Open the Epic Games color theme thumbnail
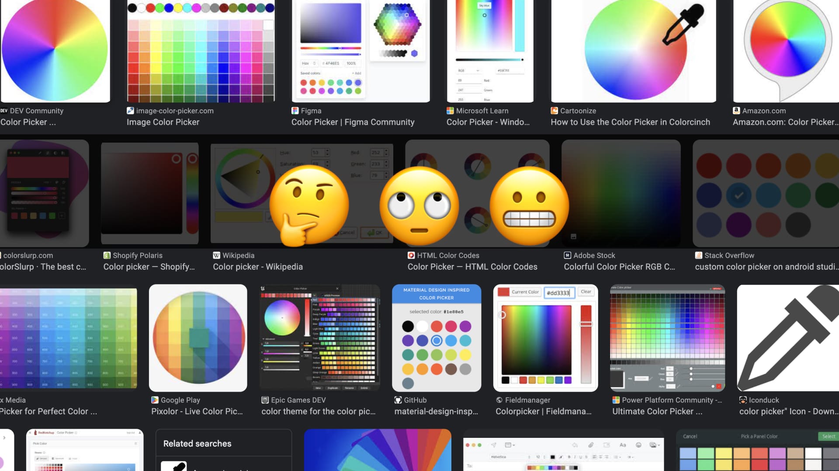Image resolution: width=839 pixels, height=471 pixels. [x=320, y=338]
